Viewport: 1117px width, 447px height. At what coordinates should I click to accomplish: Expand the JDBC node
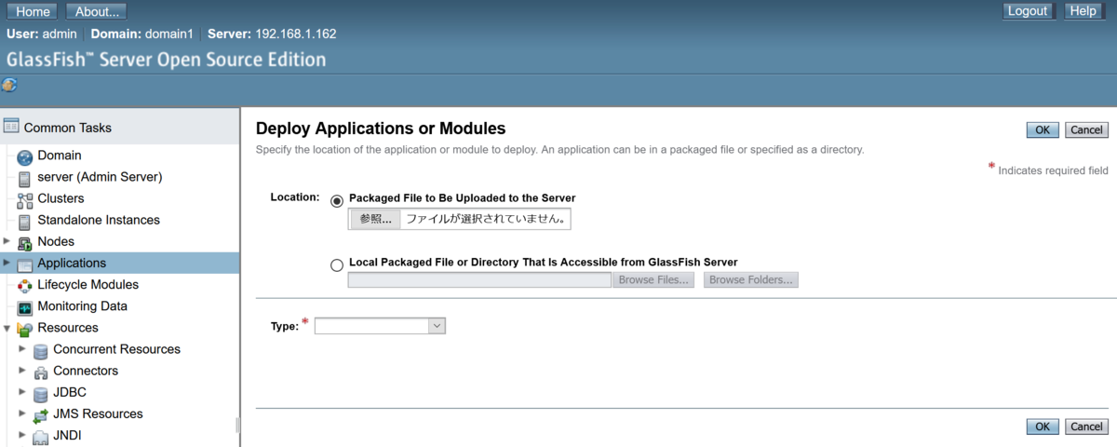pos(22,392)
